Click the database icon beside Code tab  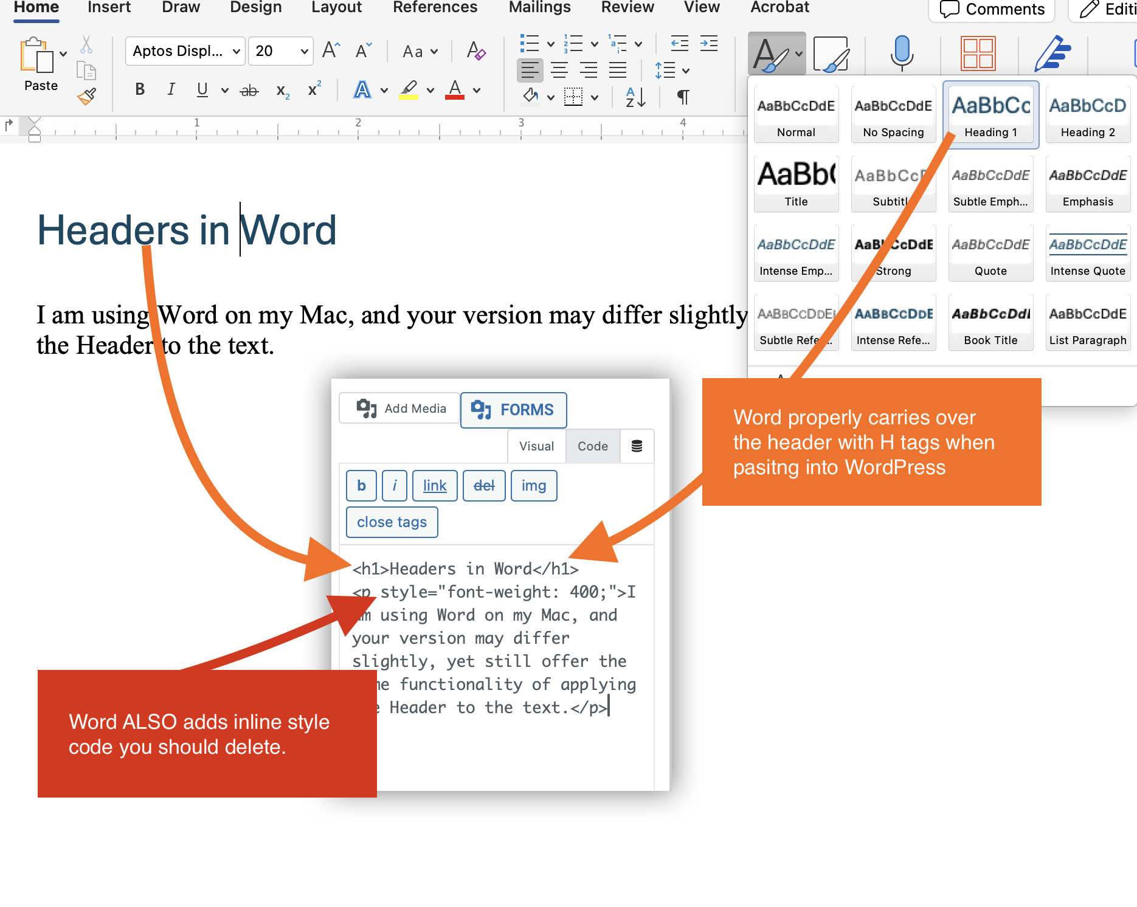[637, 446]
